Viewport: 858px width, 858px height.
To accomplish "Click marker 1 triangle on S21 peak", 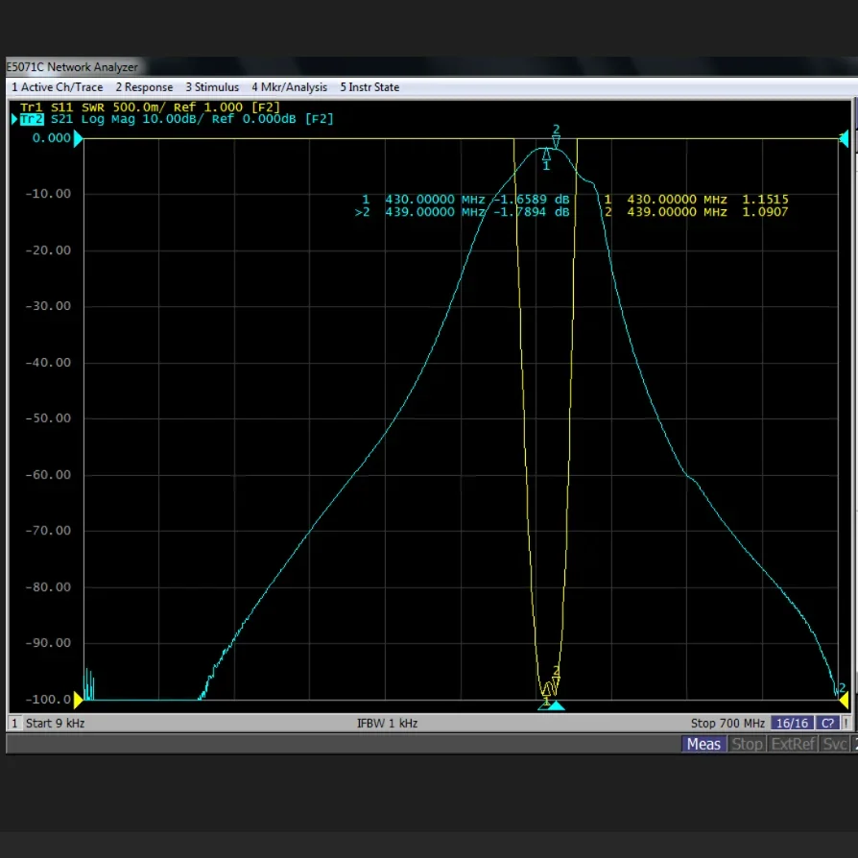I will [546, 155].
